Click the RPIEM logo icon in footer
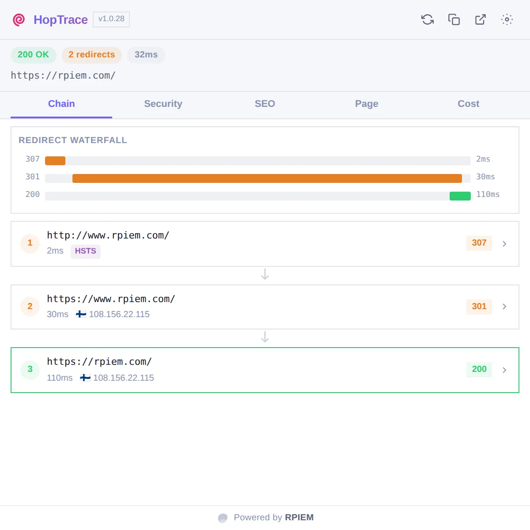Viewport: 530px width, 530px height. [223, 518]
